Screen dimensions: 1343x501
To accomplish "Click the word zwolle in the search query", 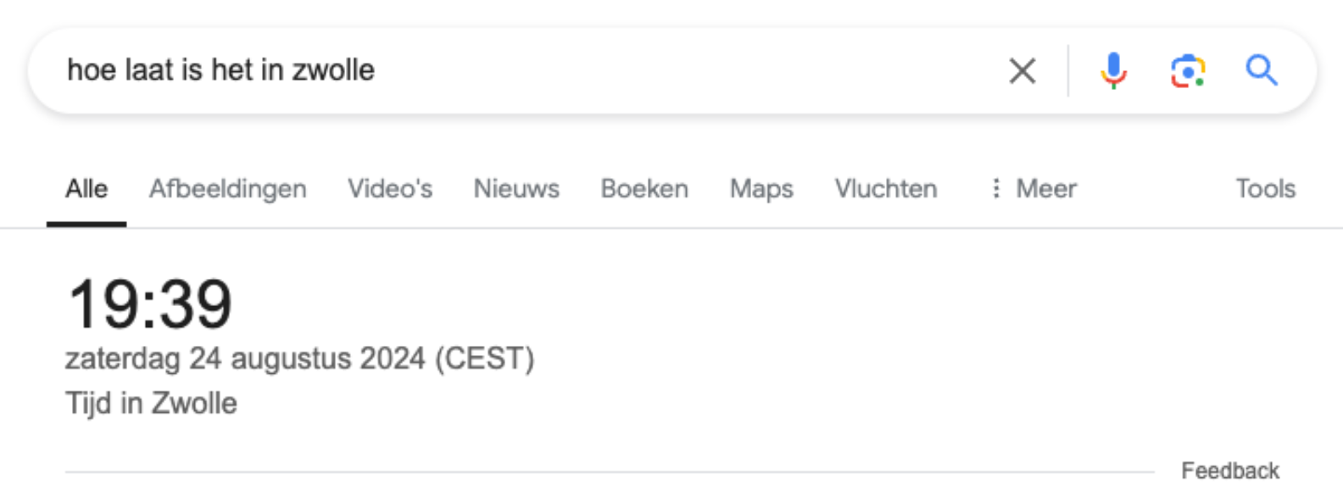I will (x=333, y=70).
